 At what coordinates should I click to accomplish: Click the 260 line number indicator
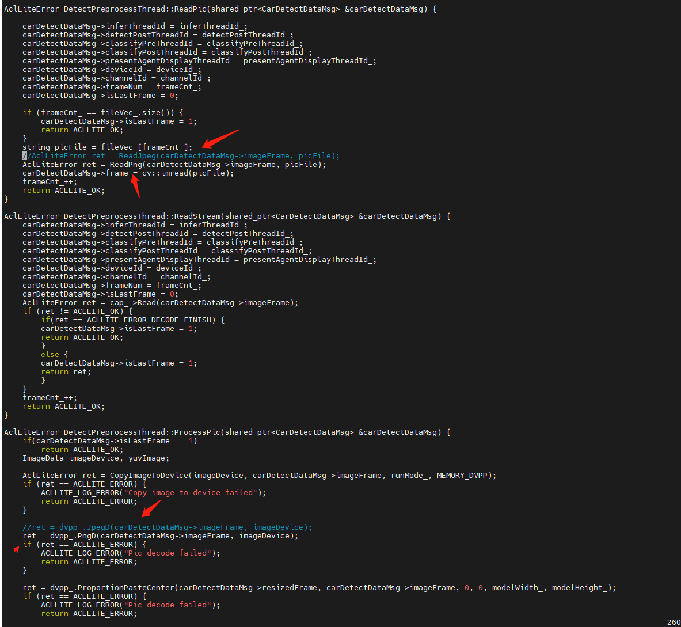pyautogui.click(x=674, y=622)
